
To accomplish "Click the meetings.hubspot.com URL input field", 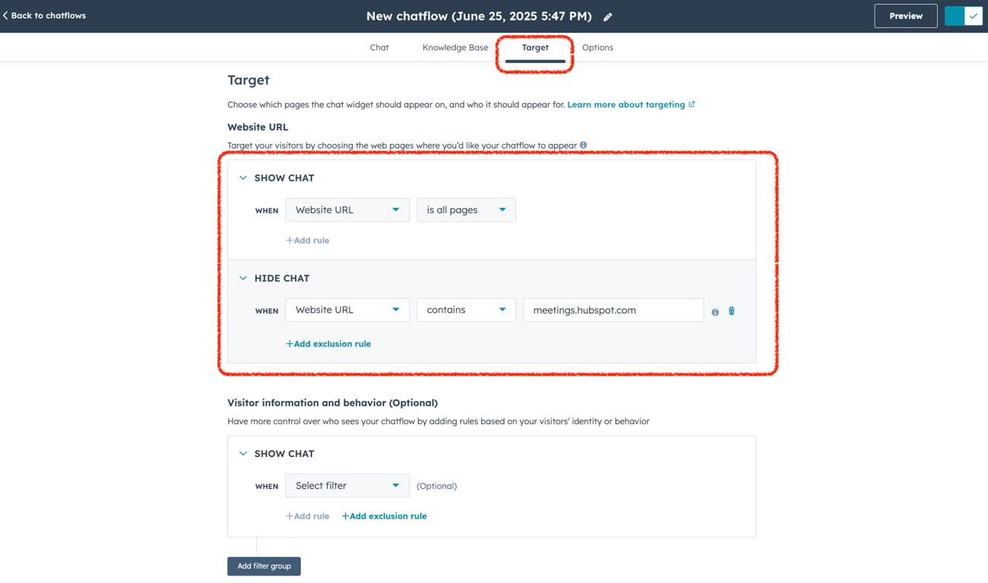I will pos(613,310).
